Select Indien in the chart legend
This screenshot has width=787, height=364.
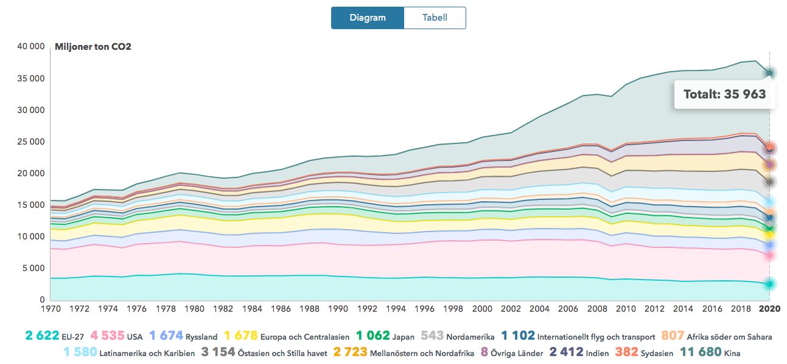[x=573, y=352]
